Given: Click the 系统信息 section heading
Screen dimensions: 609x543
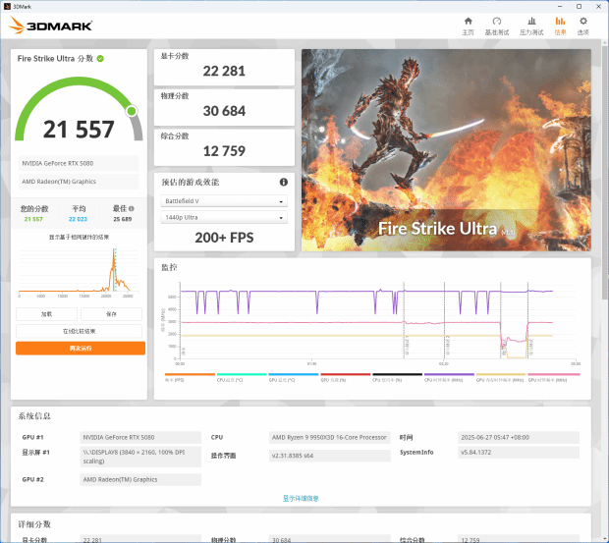Looking at the screenshot, I should coord(34,416).
